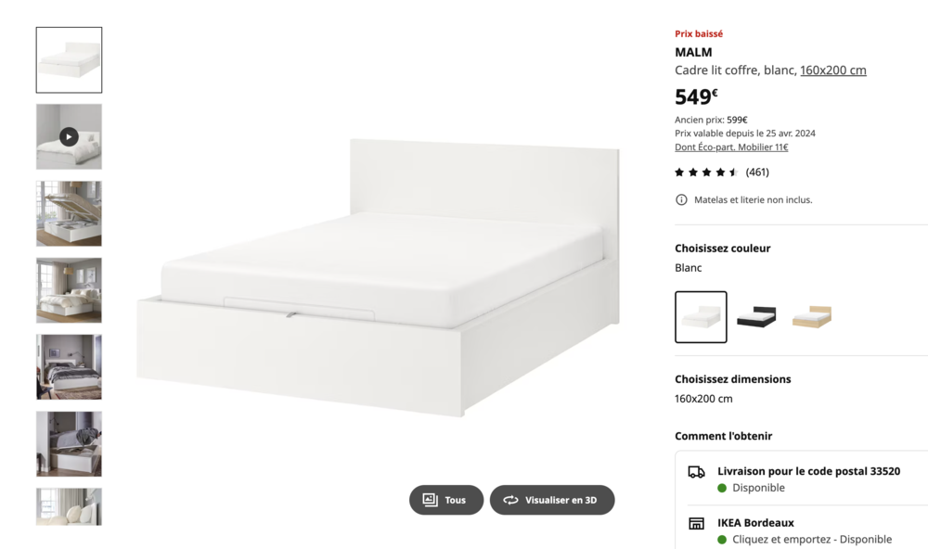Select the truck delivery icon

(696, 473)
